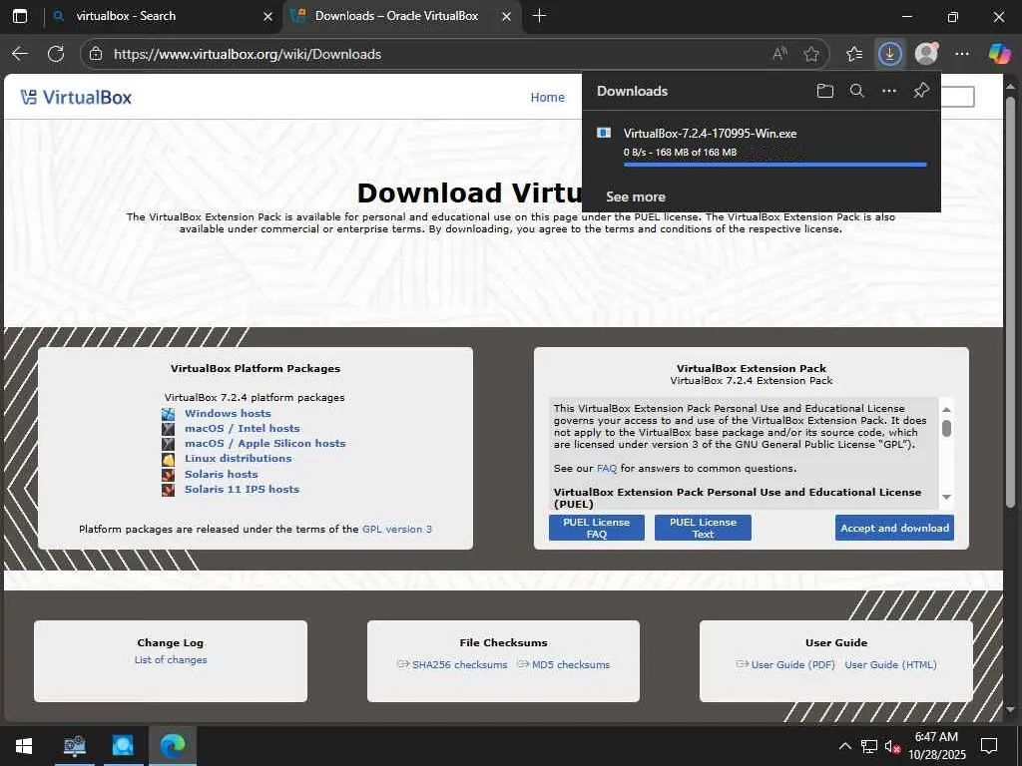Switch to Microsoft Edge in taskbar
This screenshot has width=1022, height=766.
coord(173,746)
